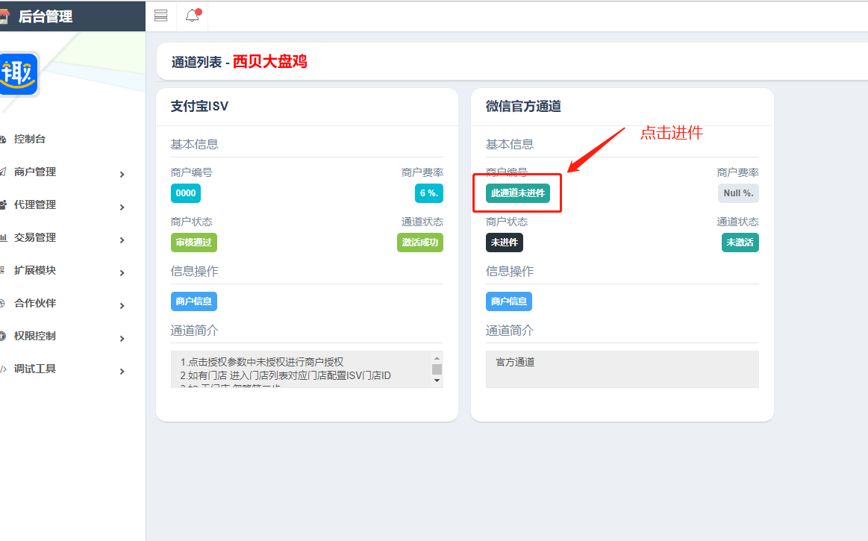868x541 pixels.
Task: Click the 激活成功 status badge
Action: coord(420,243)
